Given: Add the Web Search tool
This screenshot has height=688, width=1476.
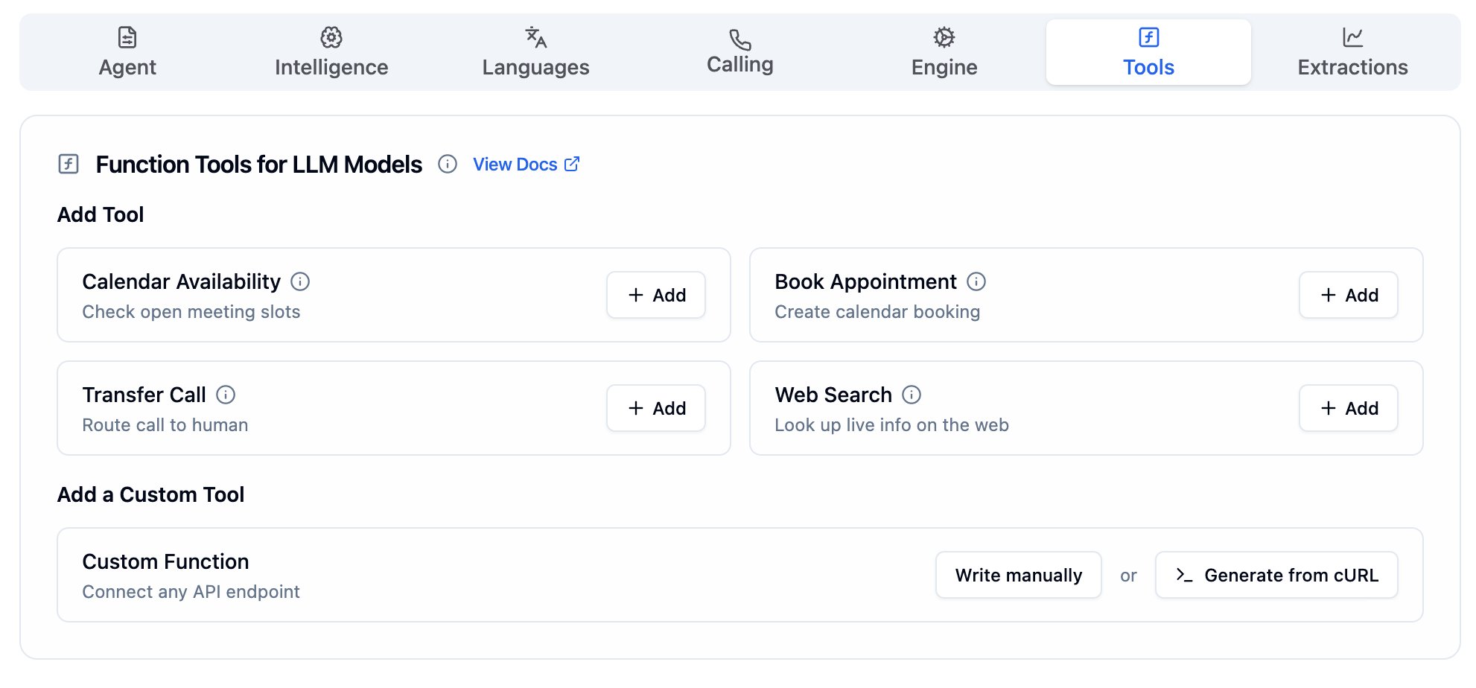Looking at the screenshot, I should click(x=1349, y=408).
